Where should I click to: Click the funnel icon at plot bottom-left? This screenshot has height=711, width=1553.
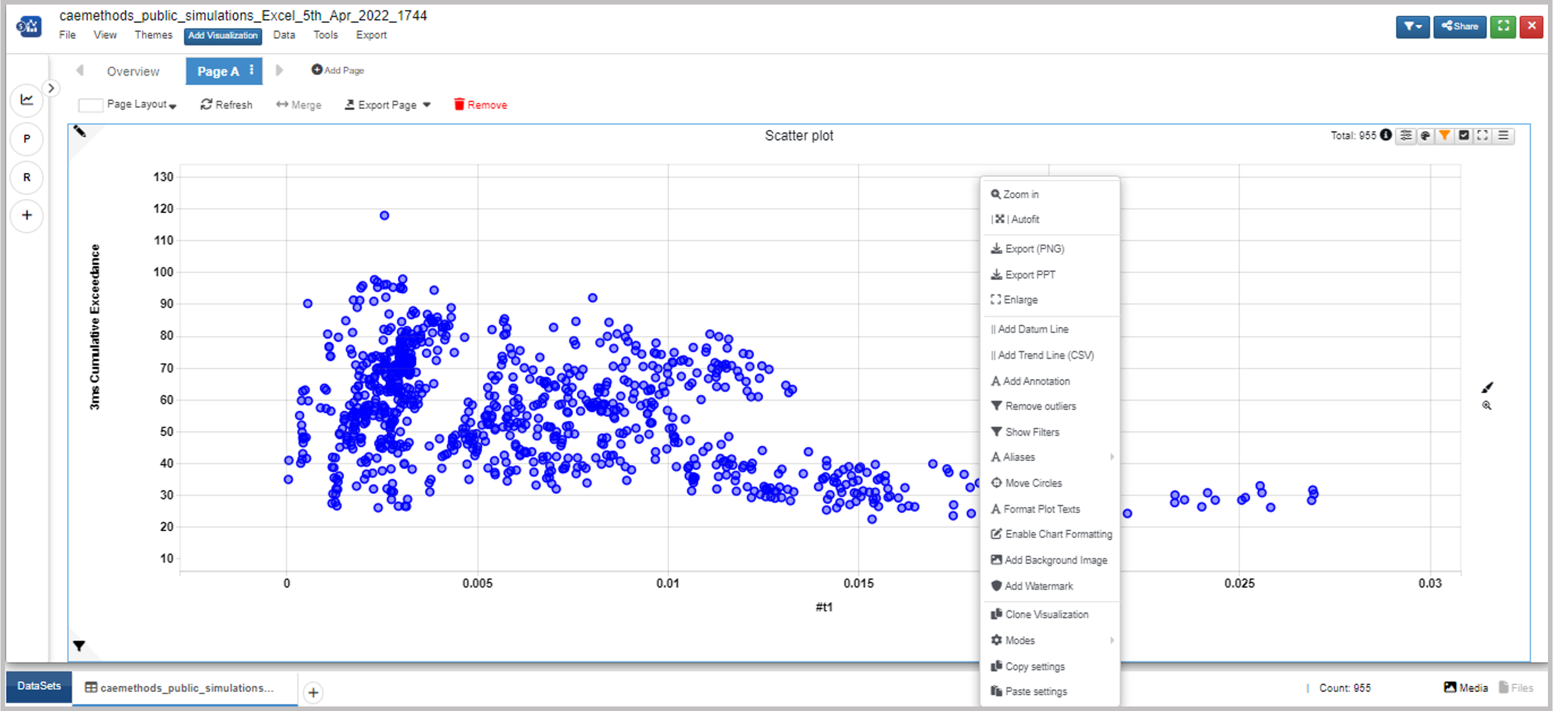[79, 645]
